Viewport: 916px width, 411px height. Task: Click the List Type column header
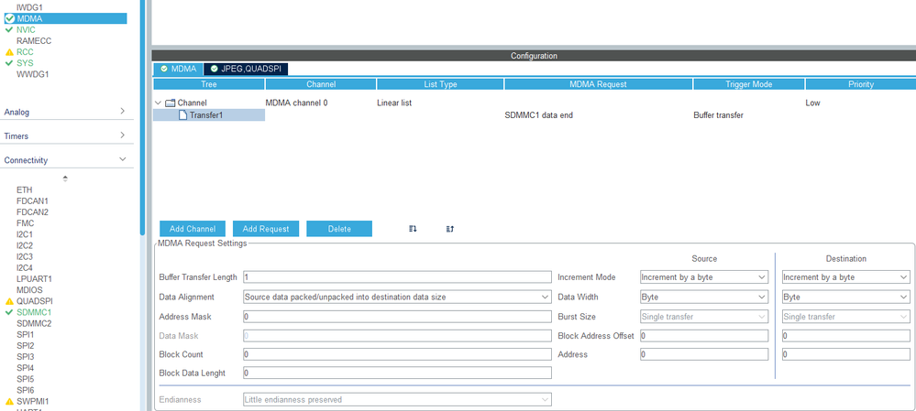pyautogui.click(x=440, y=84)
